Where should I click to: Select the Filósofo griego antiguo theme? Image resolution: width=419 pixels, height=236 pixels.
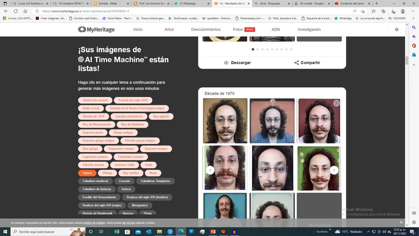[140, 141]
